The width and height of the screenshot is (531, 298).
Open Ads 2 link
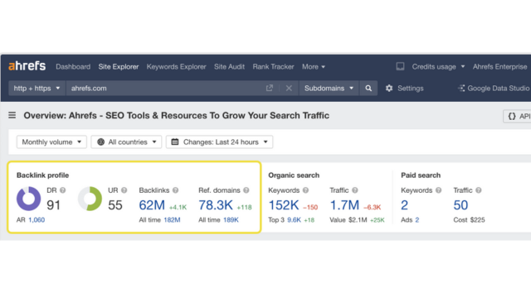(x=417, y=220)
